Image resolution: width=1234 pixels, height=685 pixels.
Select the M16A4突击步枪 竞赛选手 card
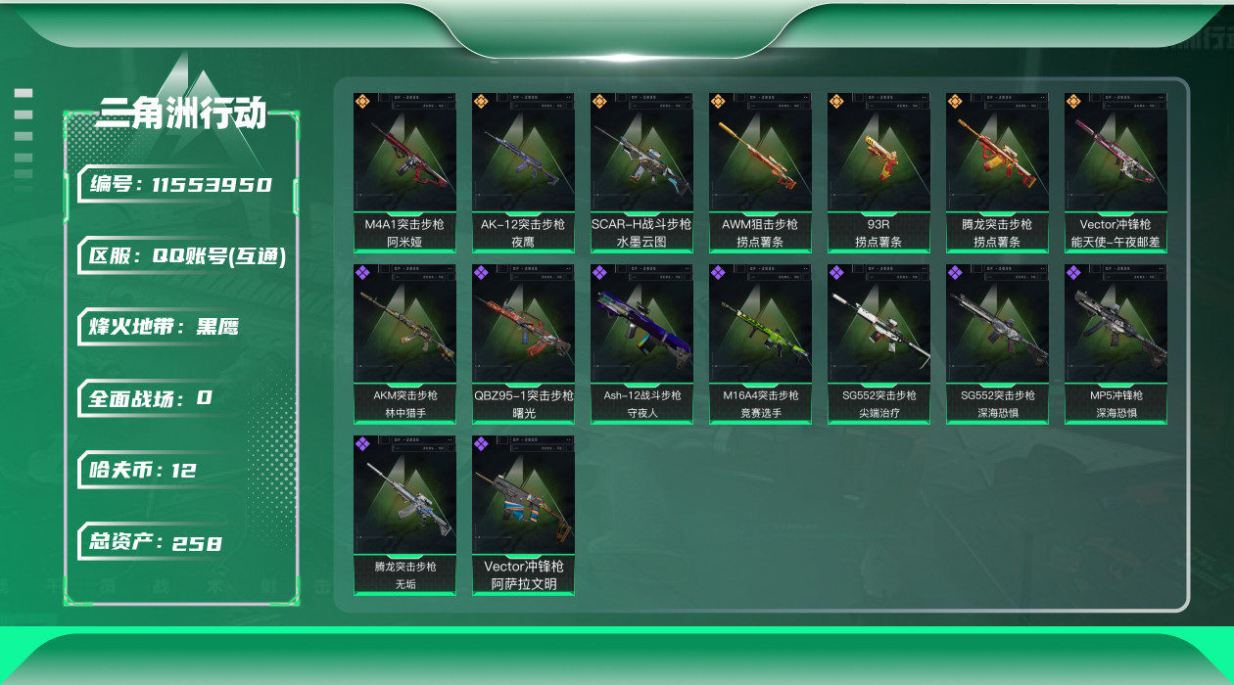[x=760, y=344]
